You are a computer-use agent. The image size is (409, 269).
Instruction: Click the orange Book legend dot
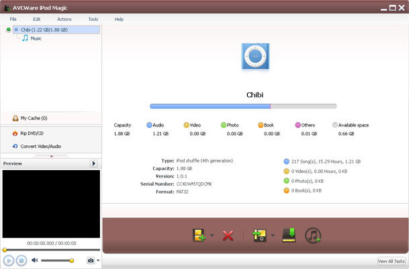click(x=261, y=125)
